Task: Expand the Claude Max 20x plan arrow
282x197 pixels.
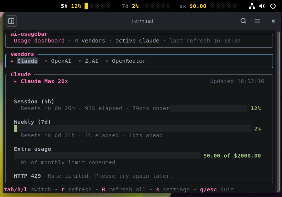Action: pyautogui.click(x=15, y=82)
